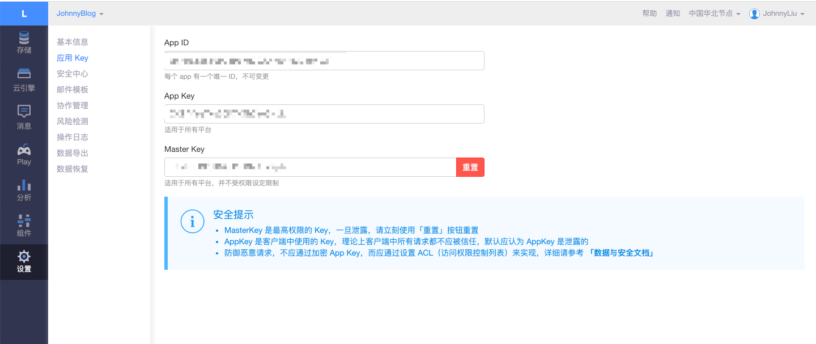Open the 存储 (Storage) section in sidebar
The image size is (816, 344).
coord(24,43)
